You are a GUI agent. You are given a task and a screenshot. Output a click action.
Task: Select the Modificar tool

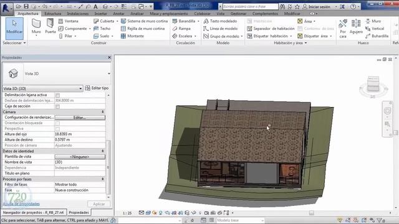(x=14, y=29)
